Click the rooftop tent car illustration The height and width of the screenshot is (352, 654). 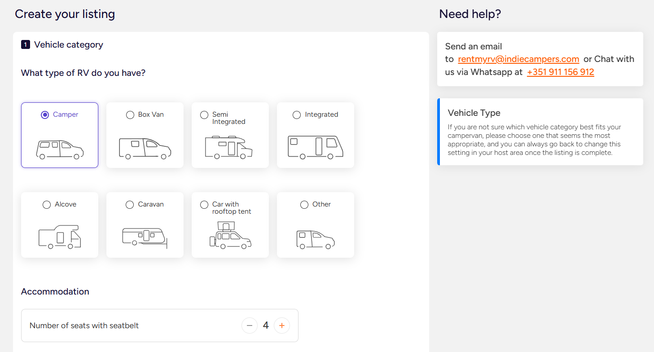click(230, 235)
